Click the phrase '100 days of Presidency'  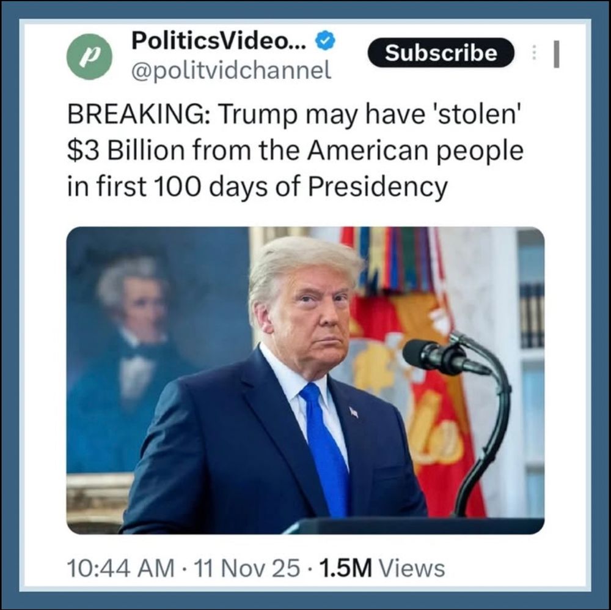click(x=301, y=187)
